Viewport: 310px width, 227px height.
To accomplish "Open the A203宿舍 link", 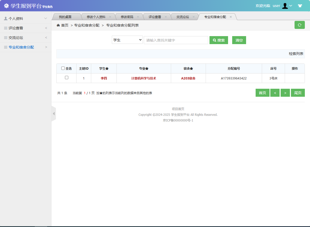I will click(188, 78).
